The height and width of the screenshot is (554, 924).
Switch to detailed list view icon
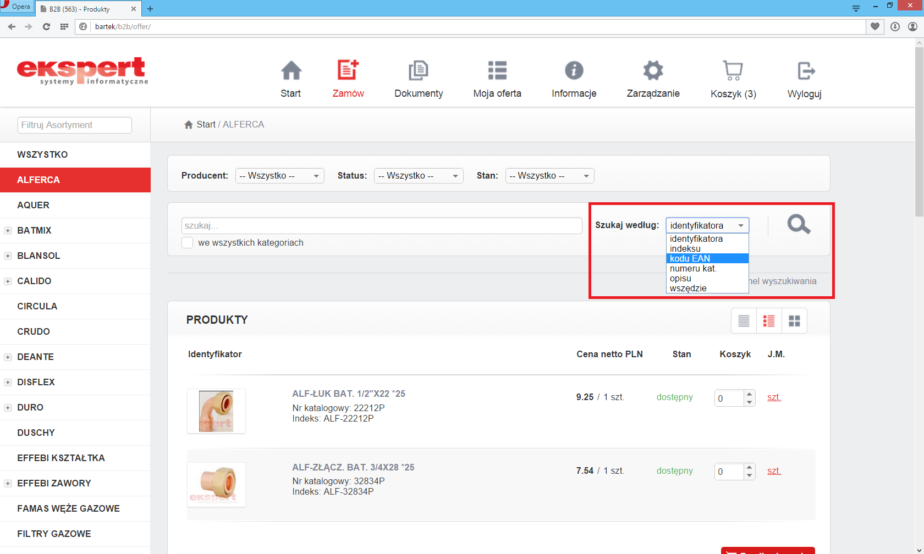pyautogui.click(x=769, y=320)
